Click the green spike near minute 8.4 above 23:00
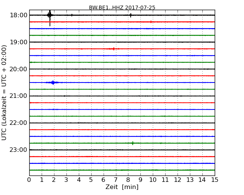 (x=133, y=143)
